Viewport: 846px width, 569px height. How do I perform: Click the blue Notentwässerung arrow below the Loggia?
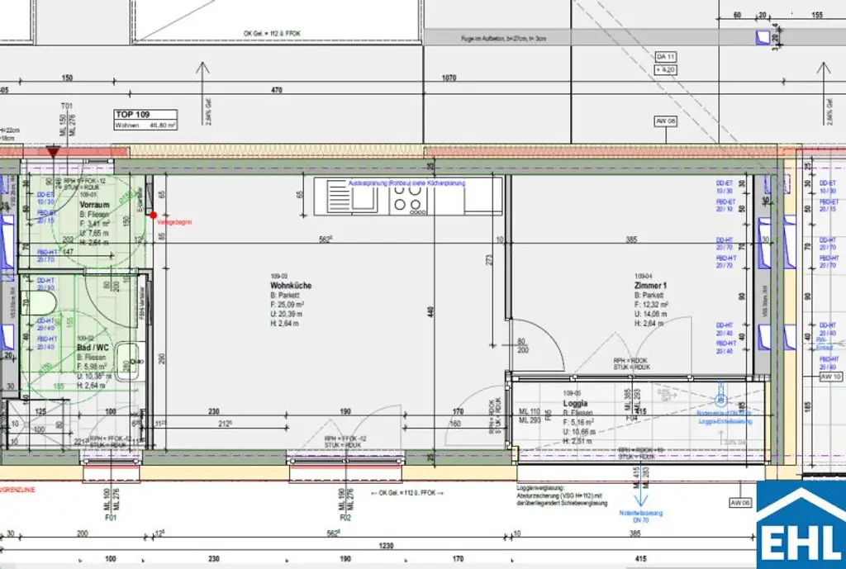(640, 486)
